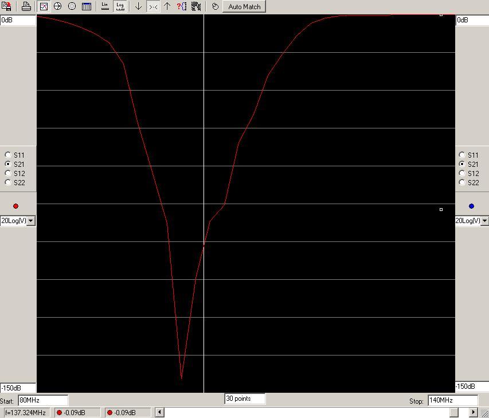Image resolution: width=489 pixels, height=418 pixels.
Task: Click the up arrow marker icon
Action: 167,6
